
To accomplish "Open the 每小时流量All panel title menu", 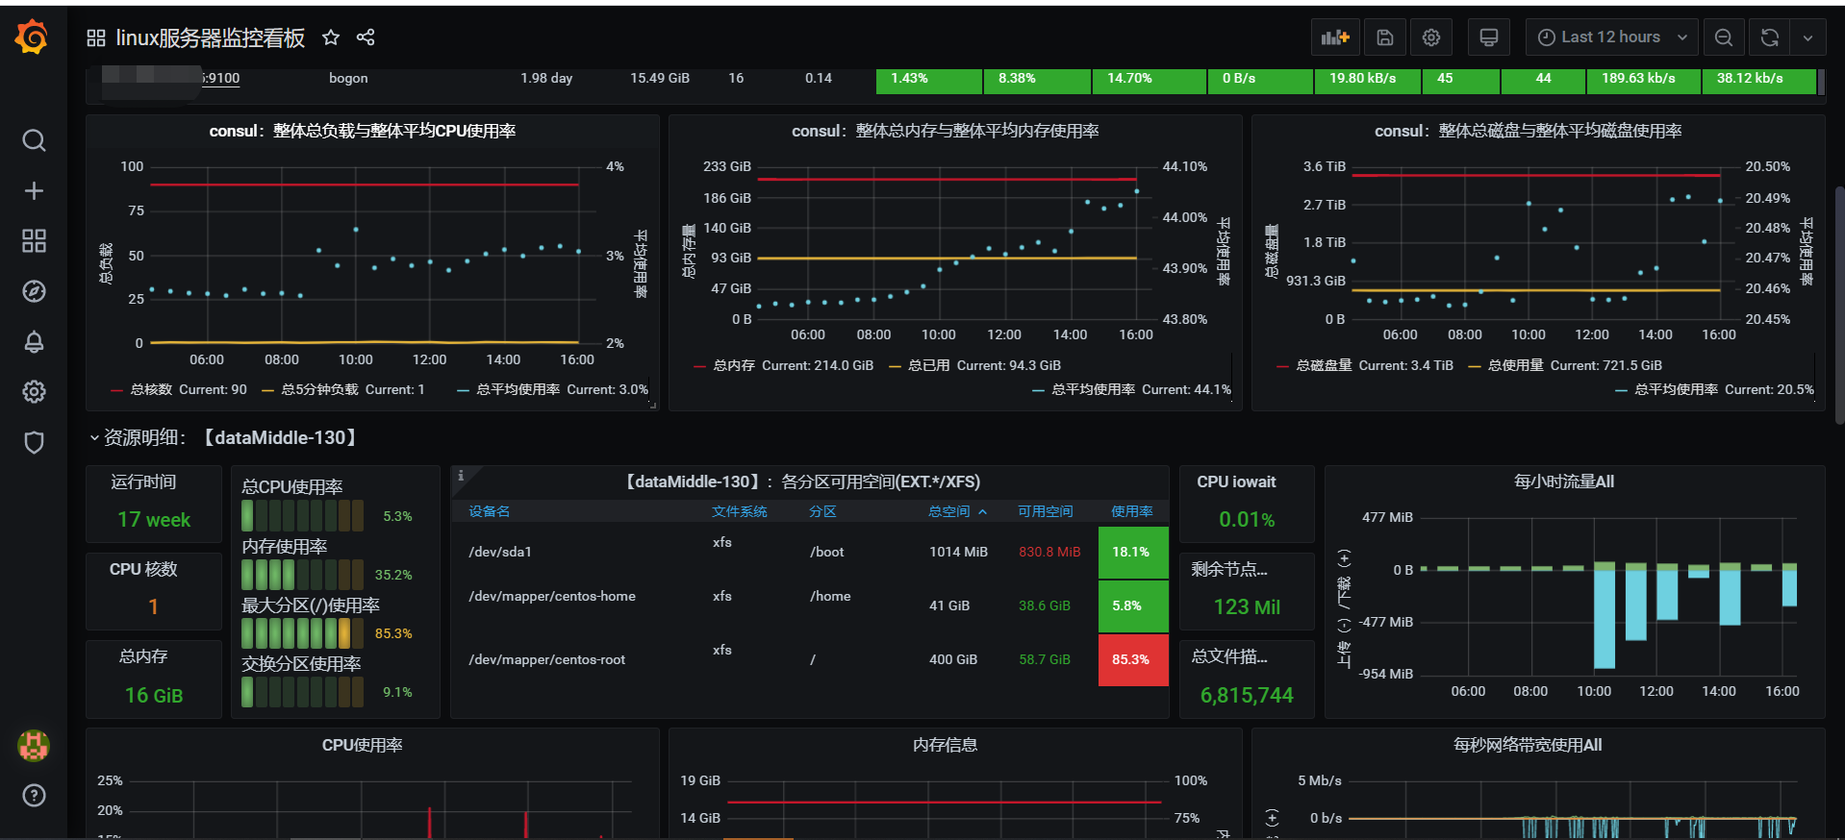I will [x=1564, y=482].
